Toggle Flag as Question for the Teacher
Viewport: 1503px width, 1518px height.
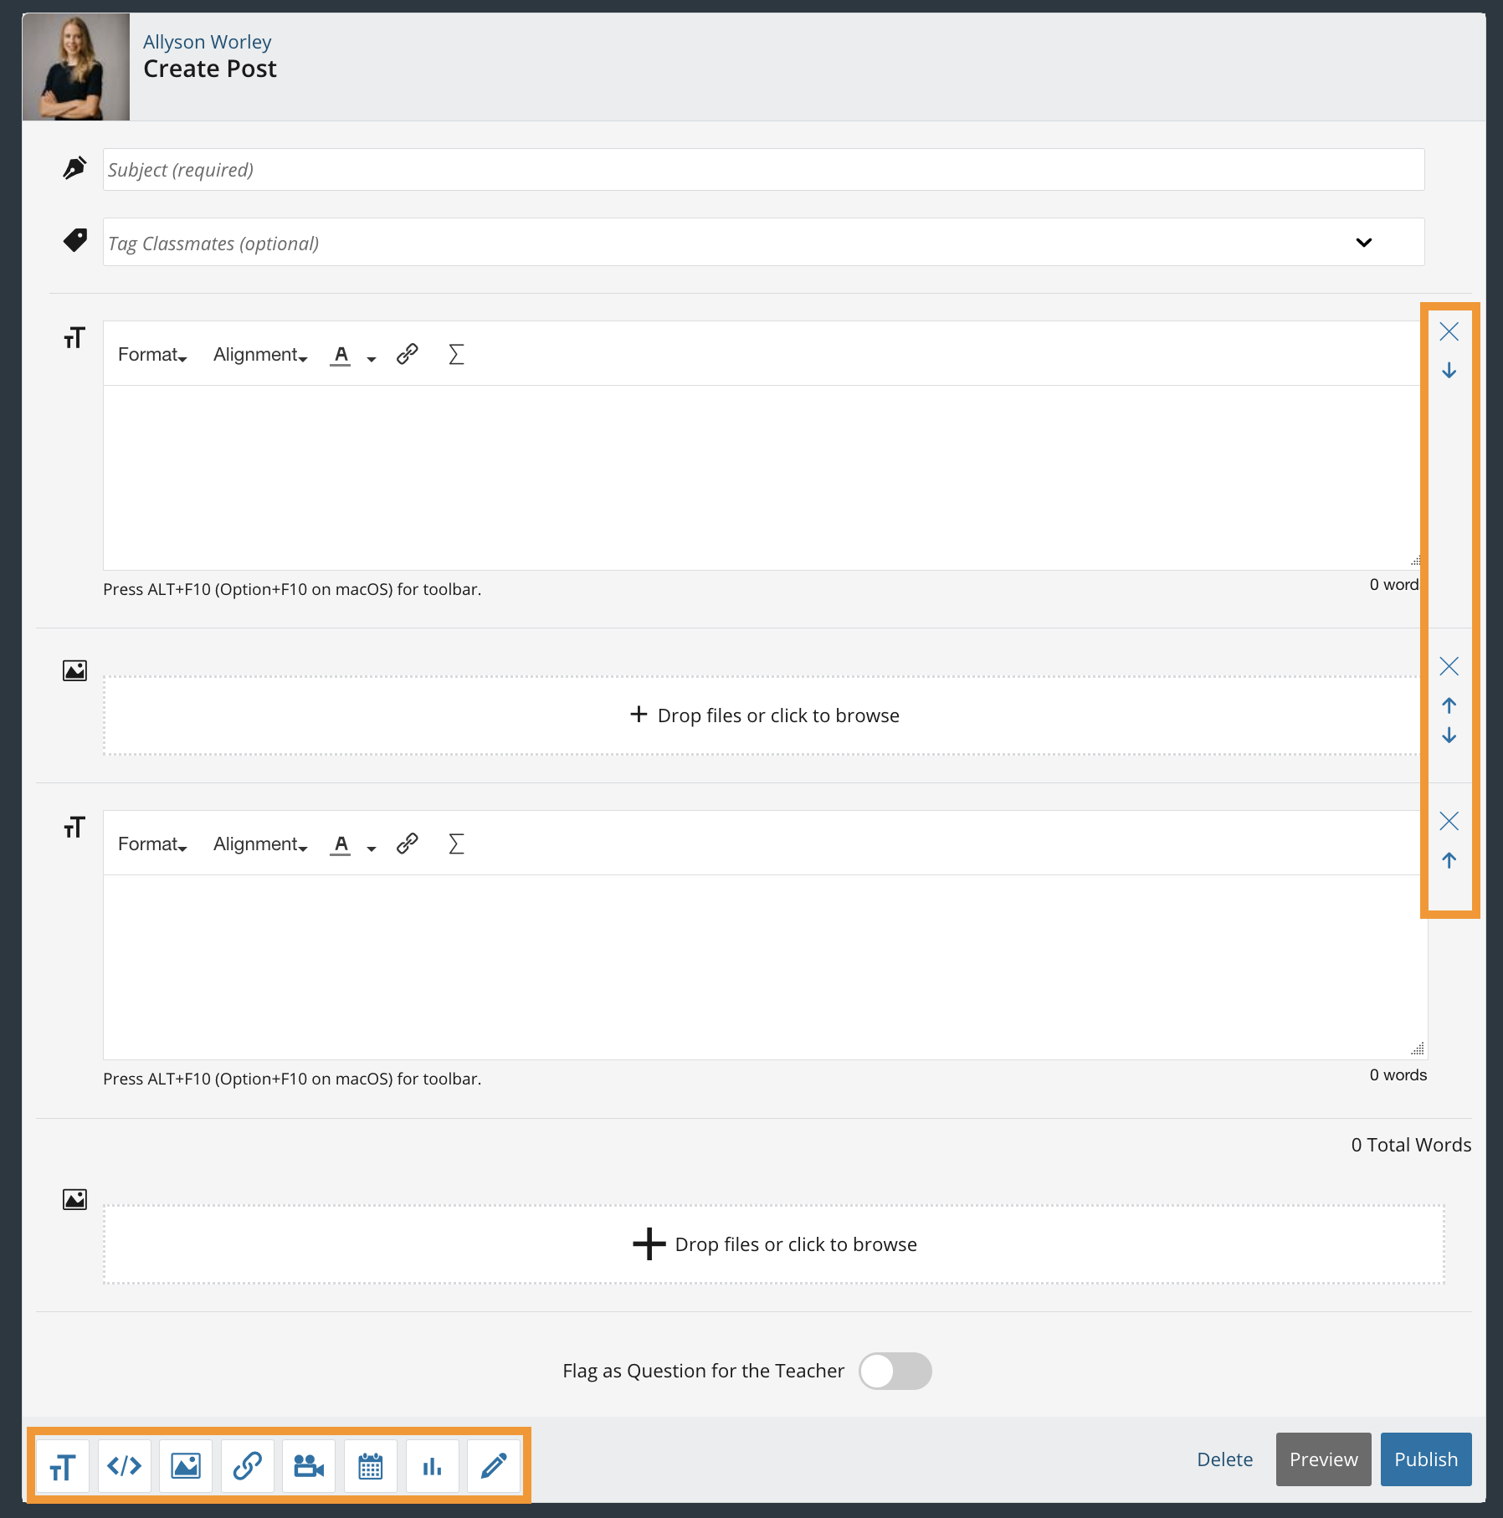895,1371
